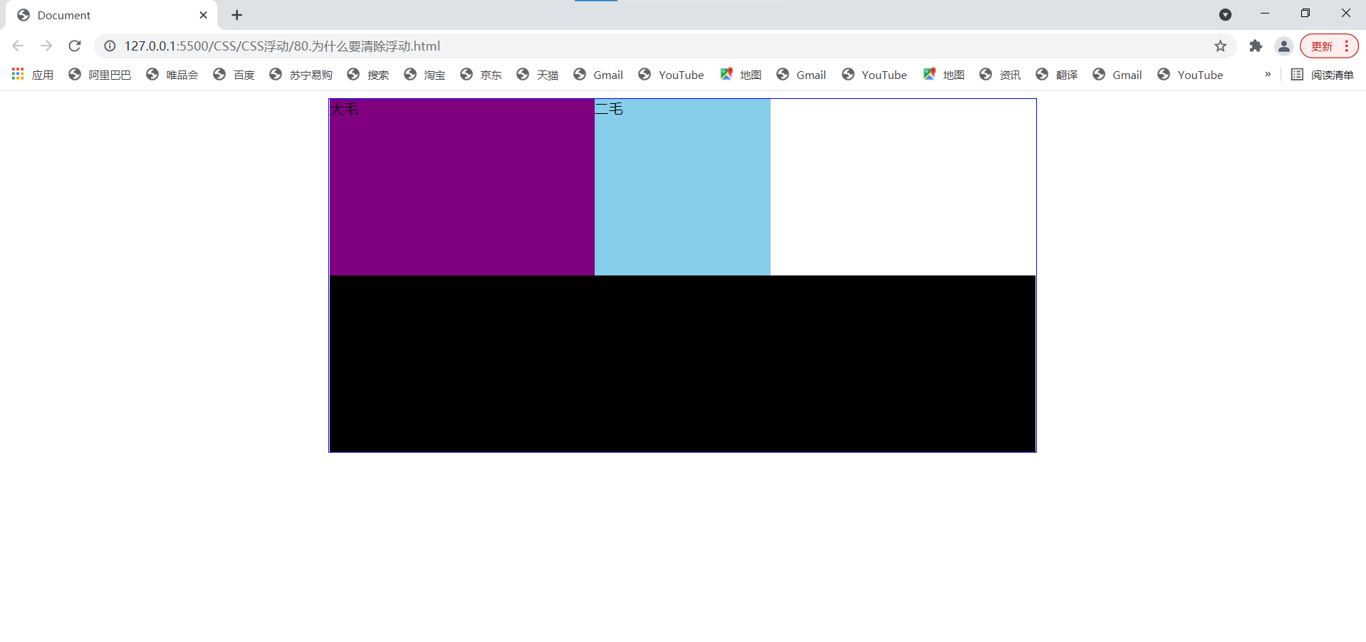Open the 应用 apps shortcut
This screenshot has height=642, width=1366.
[x=33, y=75]
